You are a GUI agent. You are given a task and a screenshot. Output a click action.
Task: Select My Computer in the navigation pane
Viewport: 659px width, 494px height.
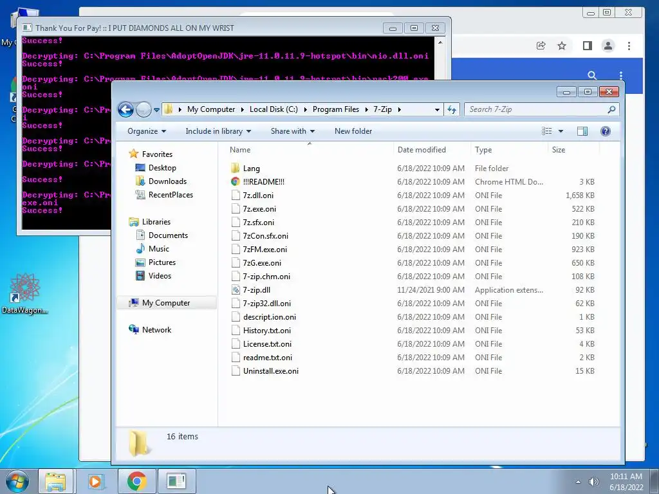click(166, 303)
